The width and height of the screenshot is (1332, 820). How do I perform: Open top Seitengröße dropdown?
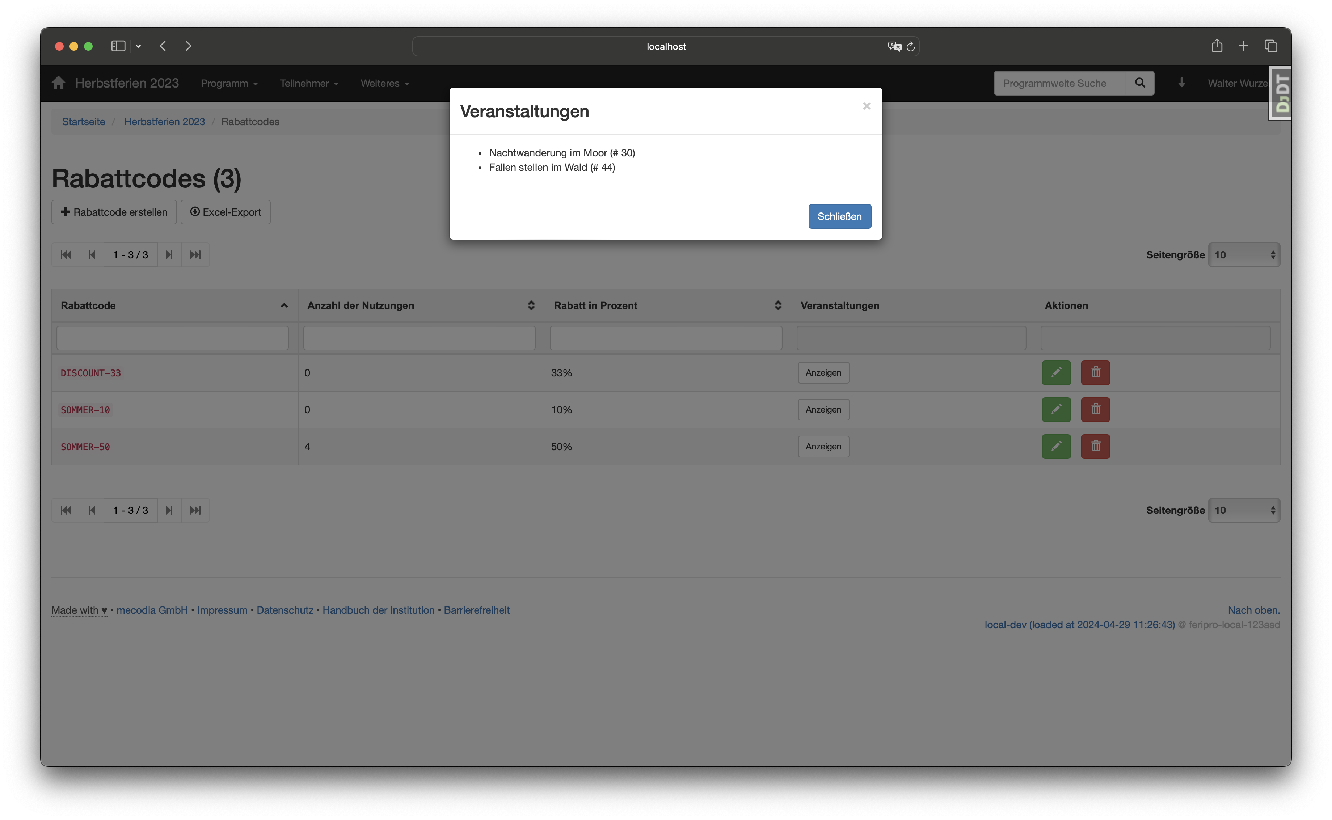[1244, 255]
